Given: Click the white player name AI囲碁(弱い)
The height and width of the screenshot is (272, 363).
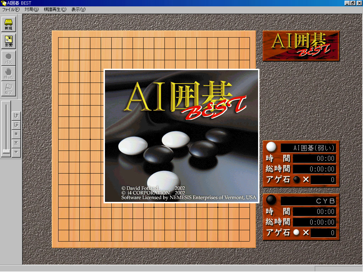Looking at the screenshot, I should click(x=308, y=148).
